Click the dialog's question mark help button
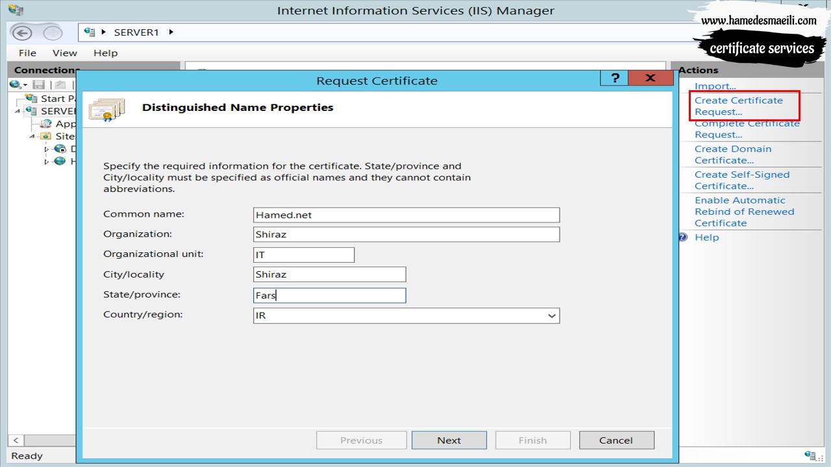The width and height of the screenshot is (831, 467). (614, 78)
